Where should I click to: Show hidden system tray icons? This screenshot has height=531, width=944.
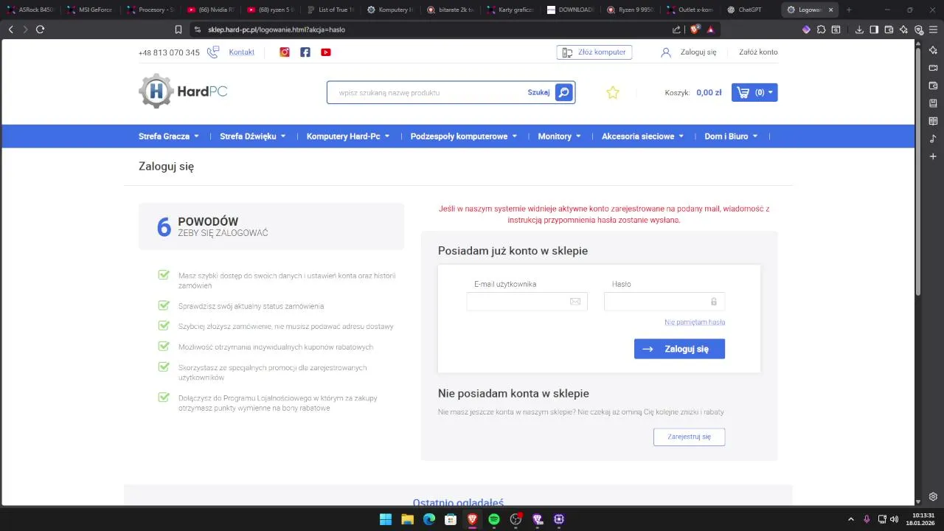coord(850,519)
